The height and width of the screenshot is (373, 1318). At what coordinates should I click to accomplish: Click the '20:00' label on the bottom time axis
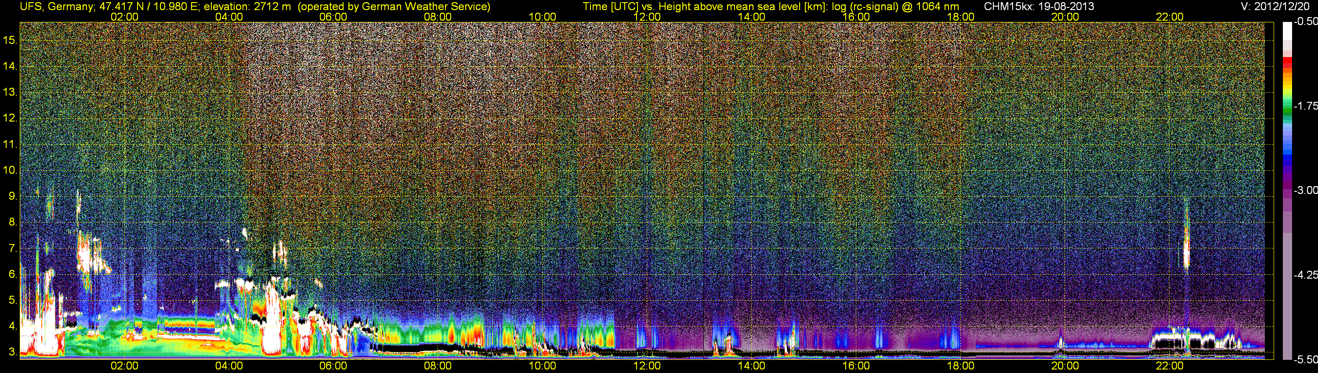click(x=1065, y=366)
